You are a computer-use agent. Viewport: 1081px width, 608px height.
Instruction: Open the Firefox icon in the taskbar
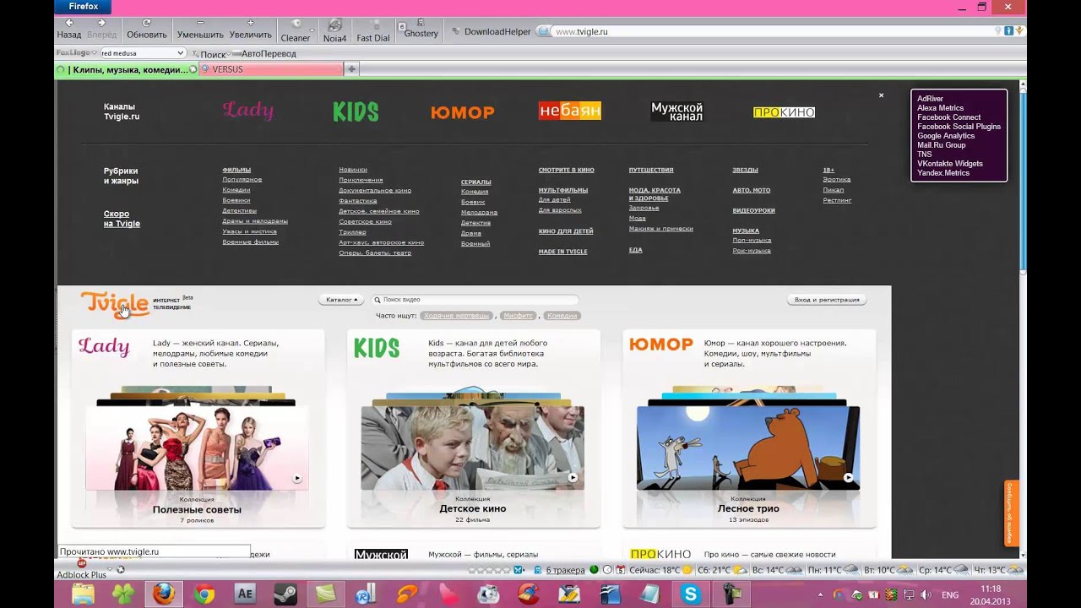164,594
